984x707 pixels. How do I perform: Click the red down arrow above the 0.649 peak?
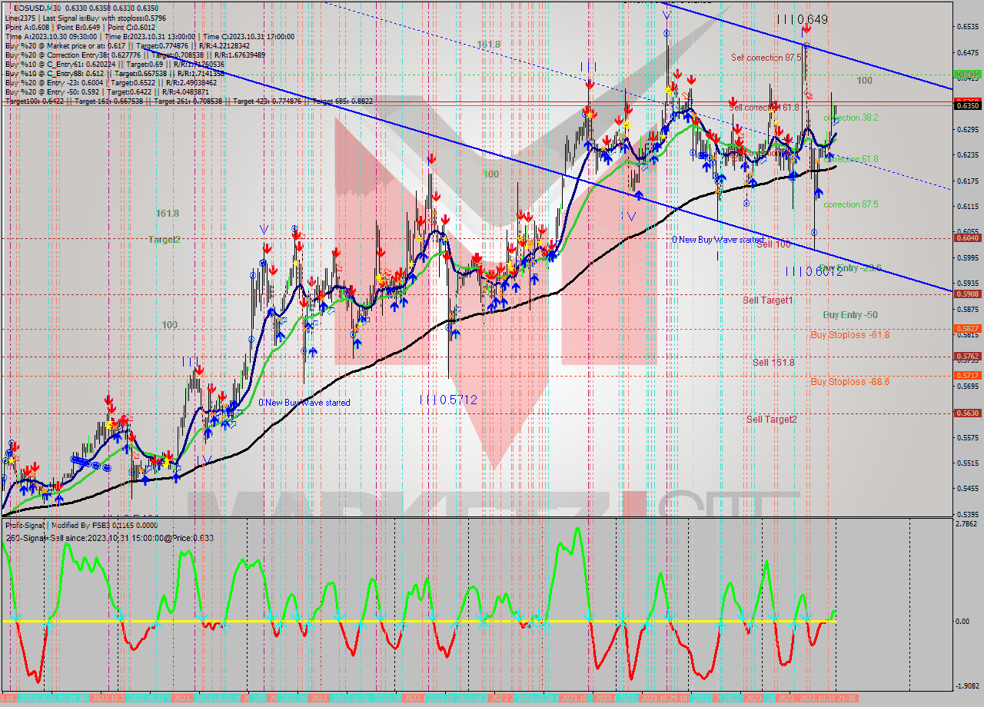click(806, 29)
